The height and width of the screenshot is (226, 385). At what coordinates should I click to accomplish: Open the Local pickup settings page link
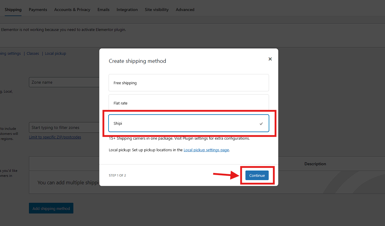point(206,150)
